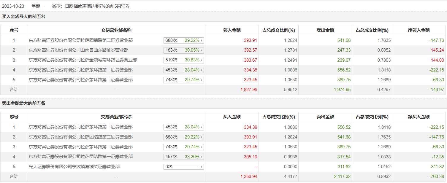The image size is (447, 183).
Task: Click 净买入金额 column header in top-buy table
Action: point(419,30)
